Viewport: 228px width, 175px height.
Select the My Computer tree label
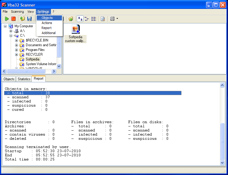click(24, 26)
